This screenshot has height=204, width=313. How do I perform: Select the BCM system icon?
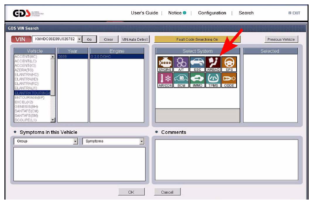(x=181, y=80)
